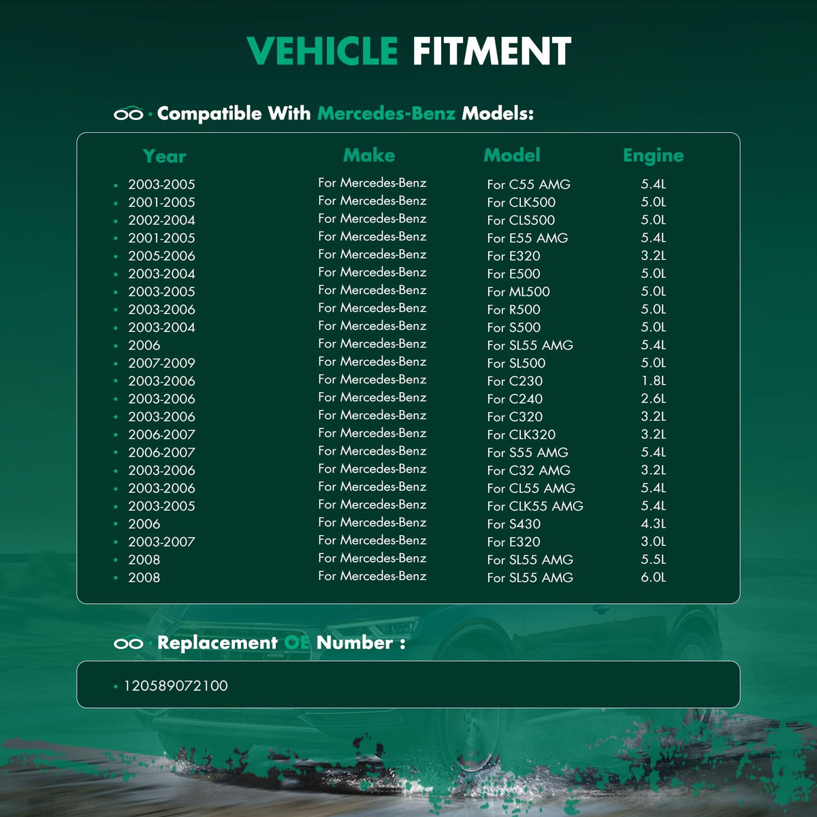Click the OE number 120589072100
817x817 pixels.
coord(176,686)
